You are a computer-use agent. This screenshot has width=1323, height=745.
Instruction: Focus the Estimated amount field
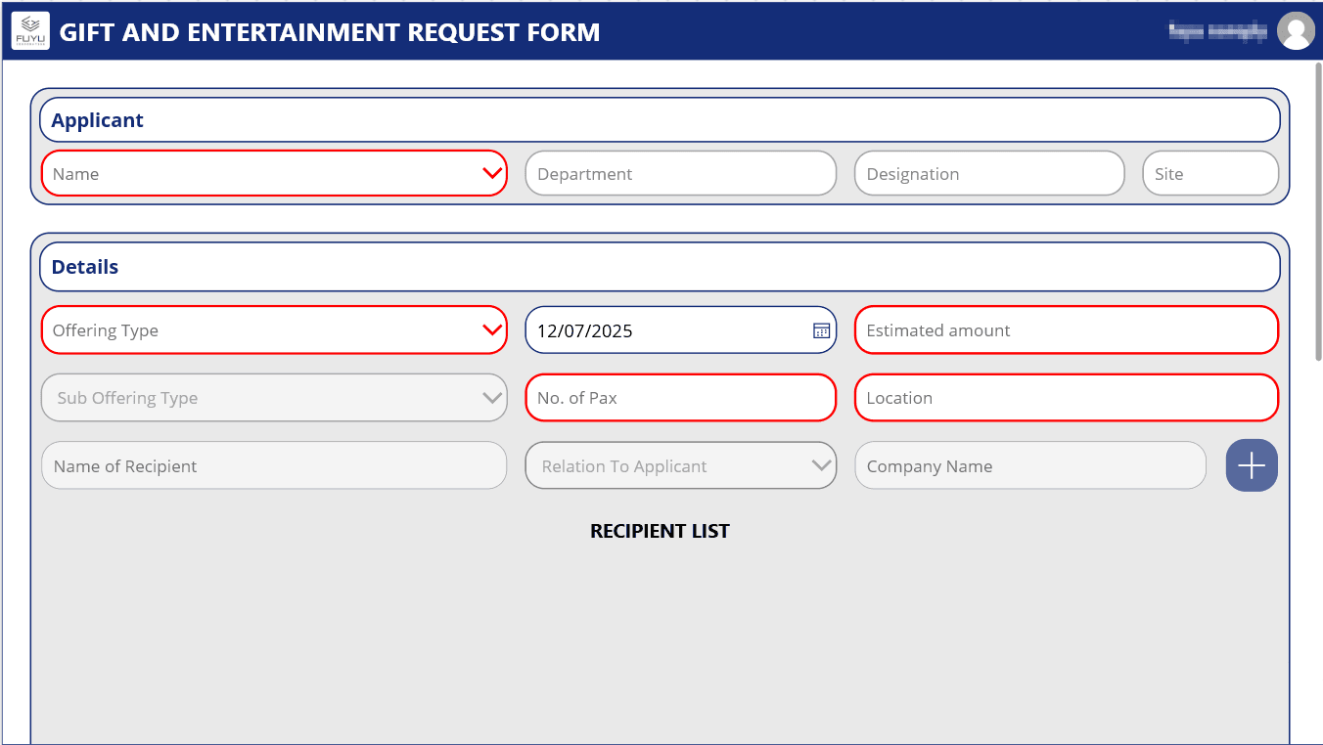1066,330
